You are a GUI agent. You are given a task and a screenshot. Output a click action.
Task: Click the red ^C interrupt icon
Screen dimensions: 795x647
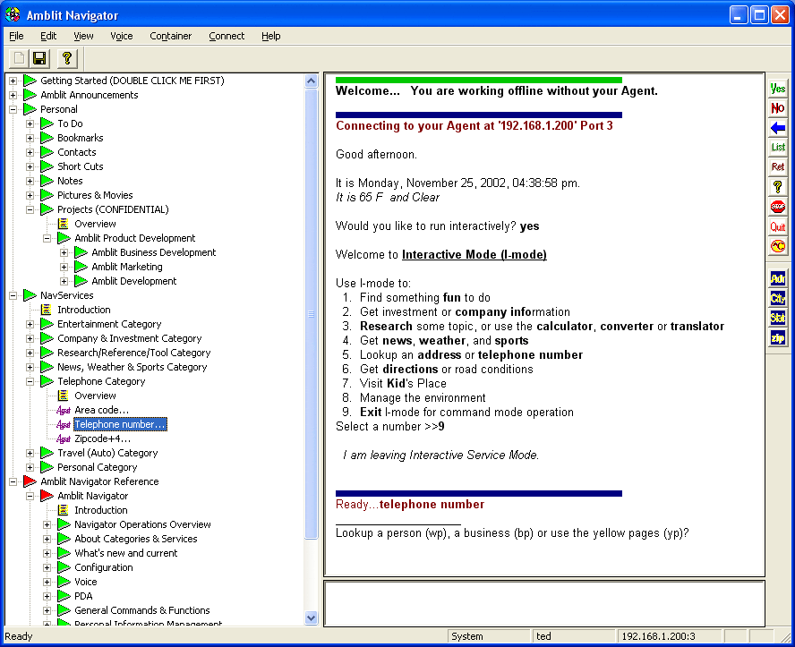pyautogui.click(x=778, y=247)
